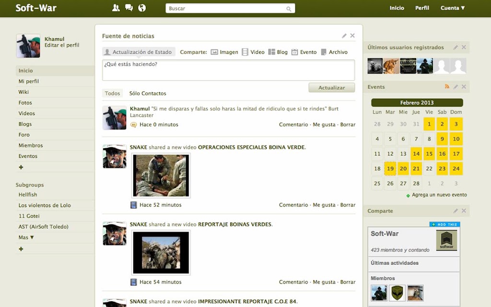The height and width of the screenshot is (307, 491).
Task: Click the softwar badge image in Comparte
Action: [446, 240]
